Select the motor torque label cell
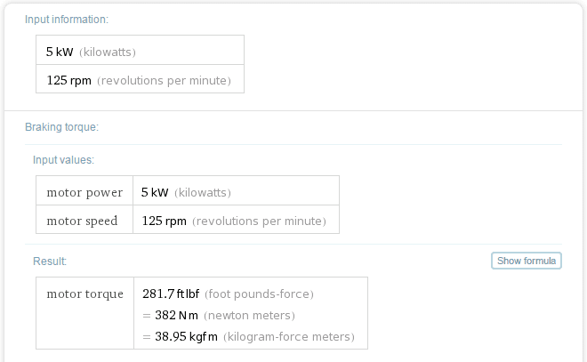The image size is (587, 362). (85, 313)
